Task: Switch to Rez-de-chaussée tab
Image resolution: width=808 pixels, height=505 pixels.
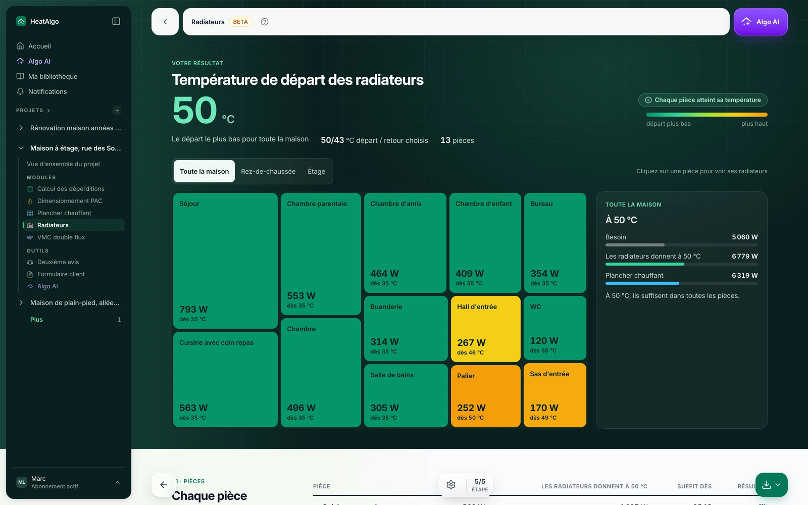Action: 268,171
